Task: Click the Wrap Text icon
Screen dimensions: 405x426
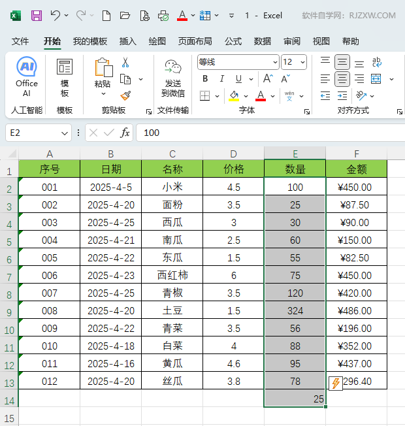Action: (x=377, y=62)
